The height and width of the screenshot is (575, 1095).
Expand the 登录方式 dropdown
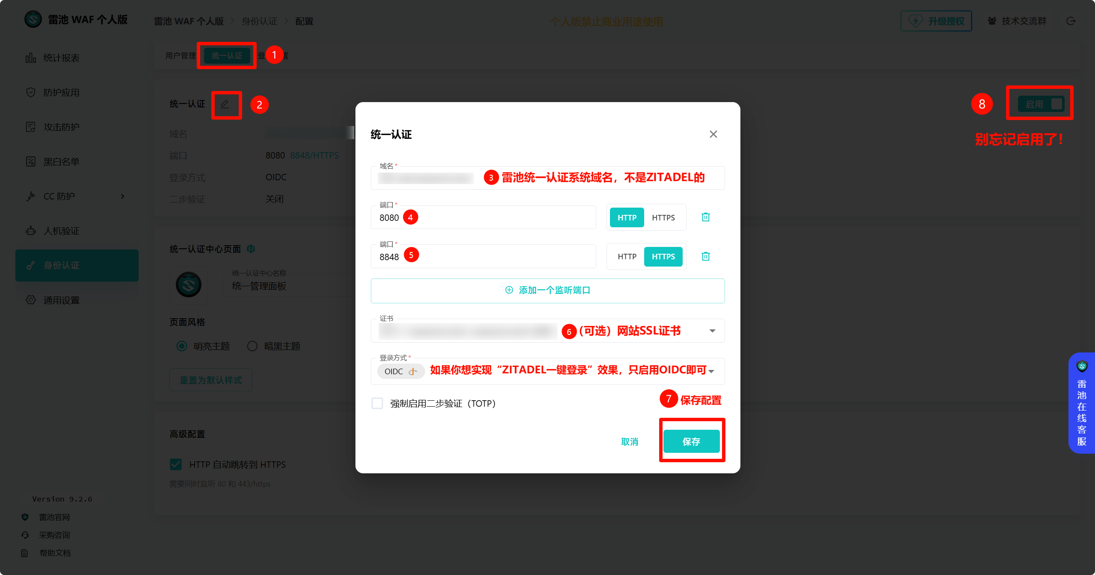(x=711, y=371)
